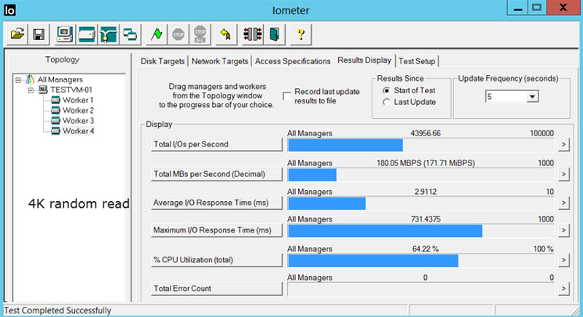Click the Update Frequency value field
583x317 pixels.
point(506,97)
